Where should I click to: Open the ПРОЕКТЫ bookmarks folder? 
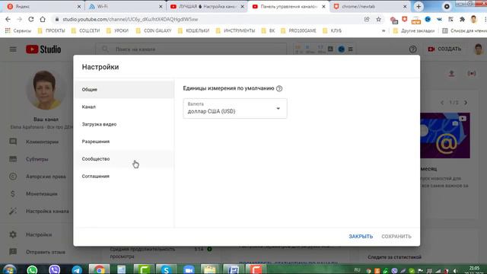[x=51, y=30]
